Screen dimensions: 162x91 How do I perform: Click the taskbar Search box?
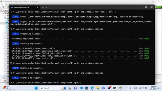pyautogui.click(x=53, y=88)
